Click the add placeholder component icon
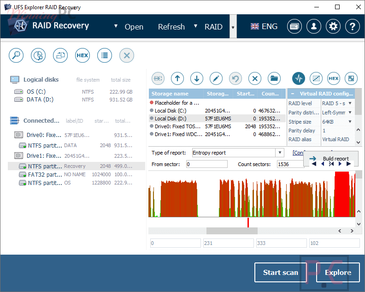The height and width of the screenshot is (292, 365). point(158,78)
